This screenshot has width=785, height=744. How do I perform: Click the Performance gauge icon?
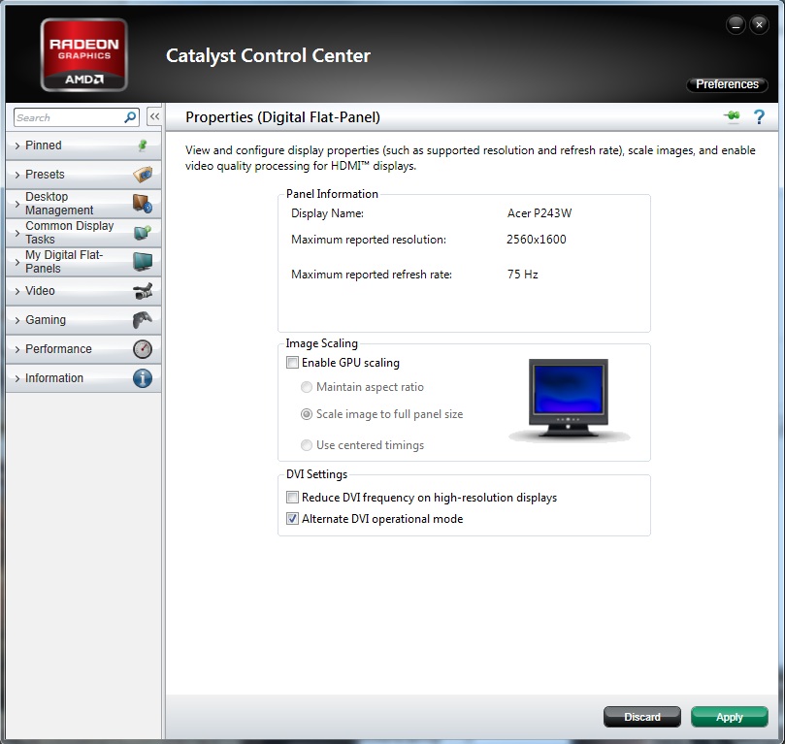click(143, 349)
